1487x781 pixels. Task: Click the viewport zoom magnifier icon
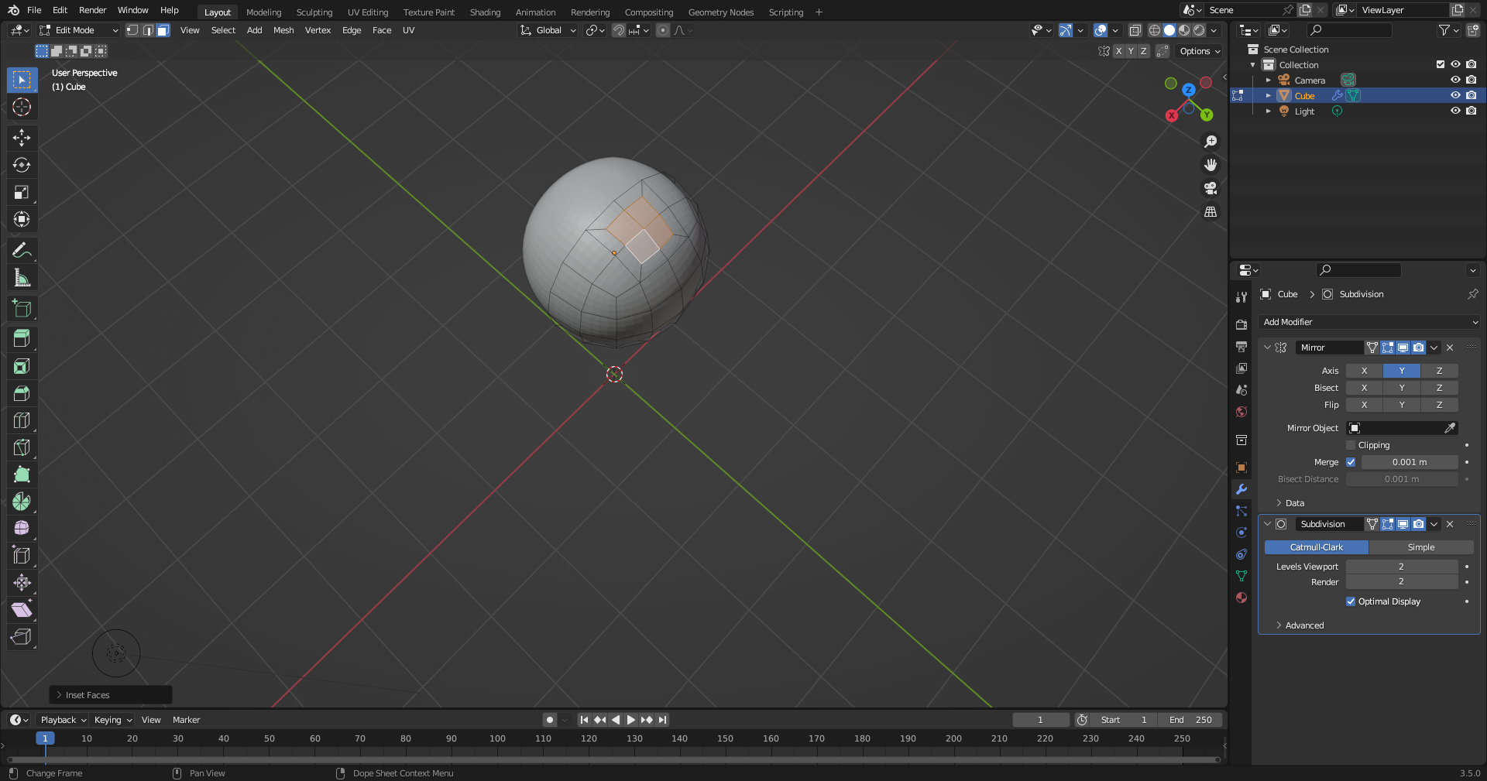[1211, 142]
